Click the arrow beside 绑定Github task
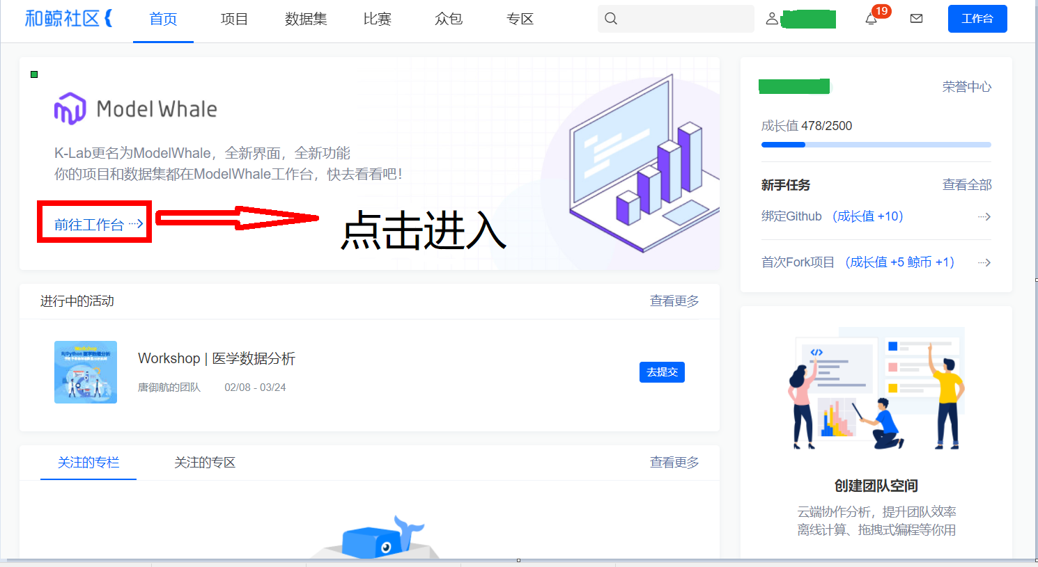 pos(984,216)
